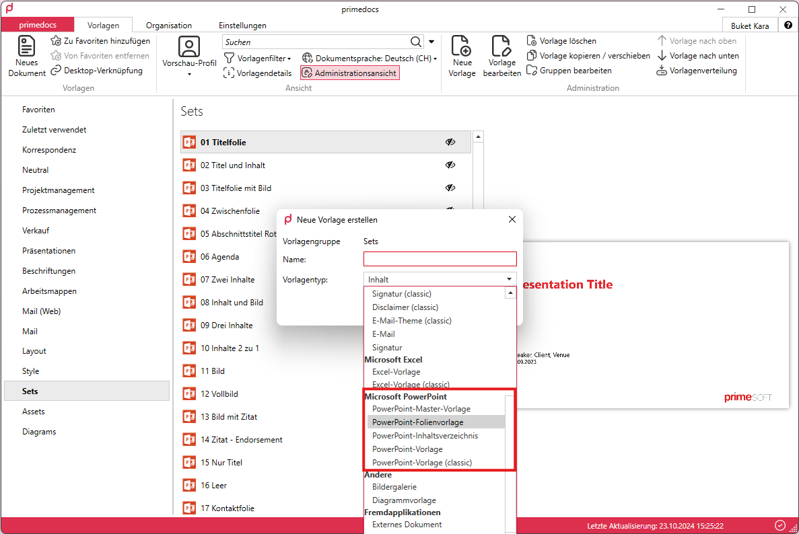
Task: Toggle visibility eye of 01 Titelfolie
Action: [450, 142]
